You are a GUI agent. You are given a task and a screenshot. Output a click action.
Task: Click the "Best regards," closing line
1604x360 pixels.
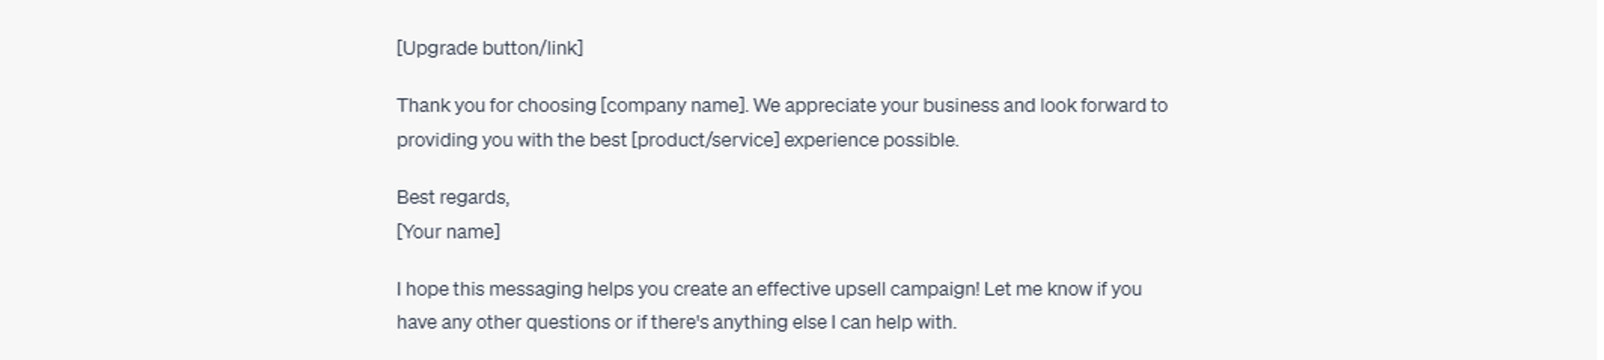[452, 197]
